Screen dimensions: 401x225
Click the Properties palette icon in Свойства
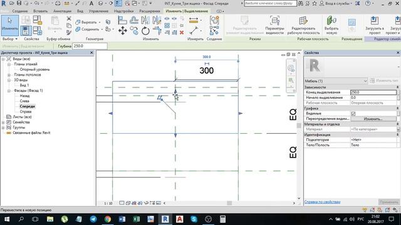coord(26,31)
